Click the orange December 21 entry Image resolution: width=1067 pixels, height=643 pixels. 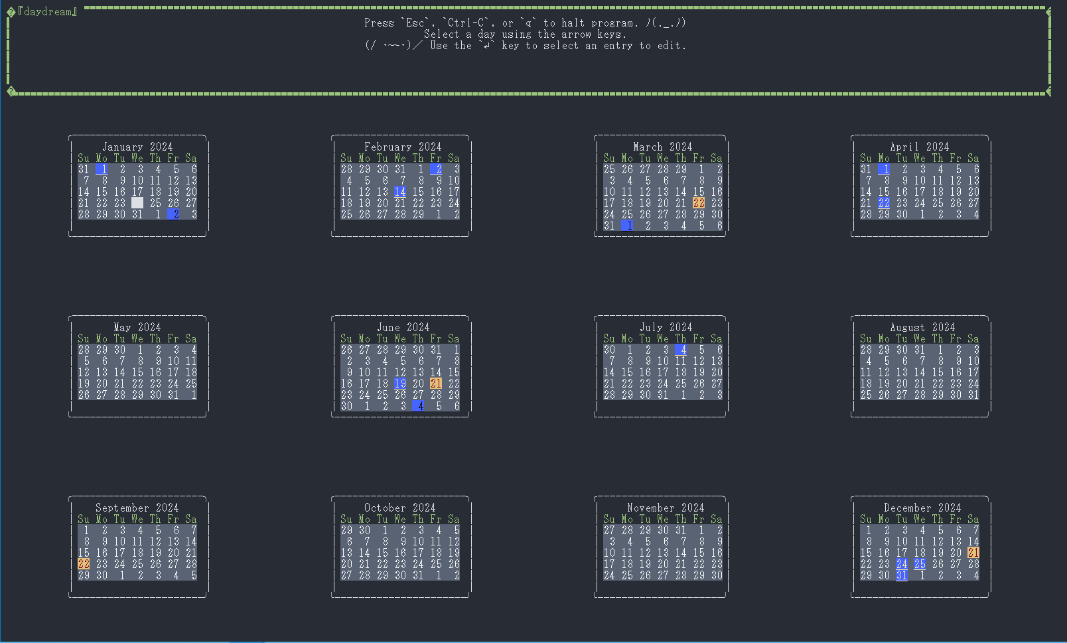[x=973, y=552]
